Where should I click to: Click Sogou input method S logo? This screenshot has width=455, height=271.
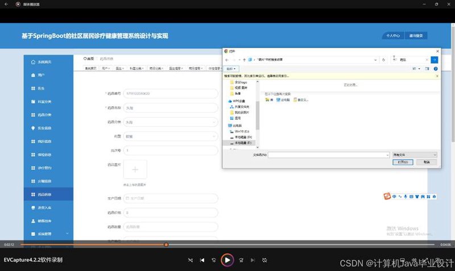[x=387, y=196]
